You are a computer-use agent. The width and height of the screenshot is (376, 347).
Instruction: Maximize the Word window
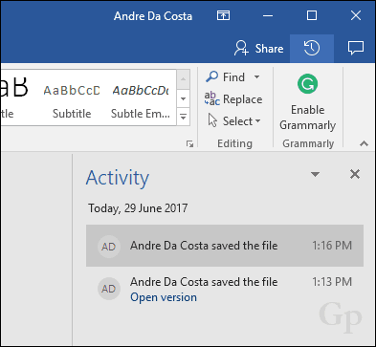click(312, 15)
